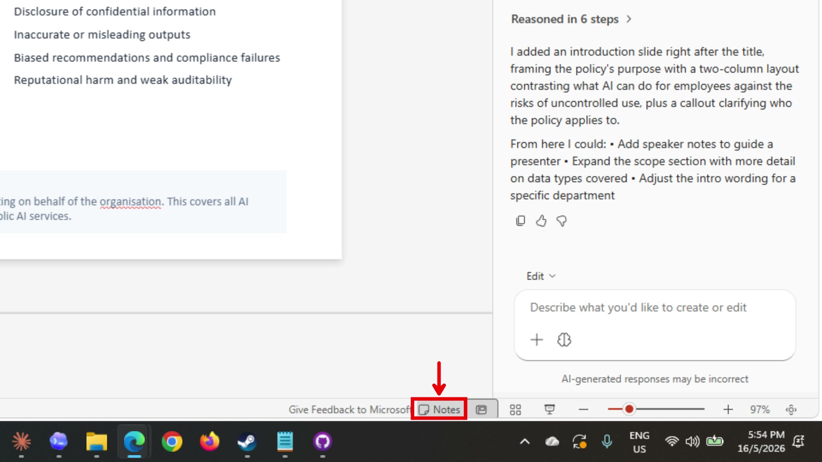822x462 pixels.
Task: Click the blue callout text box on slide
Action: coord(143,201)
